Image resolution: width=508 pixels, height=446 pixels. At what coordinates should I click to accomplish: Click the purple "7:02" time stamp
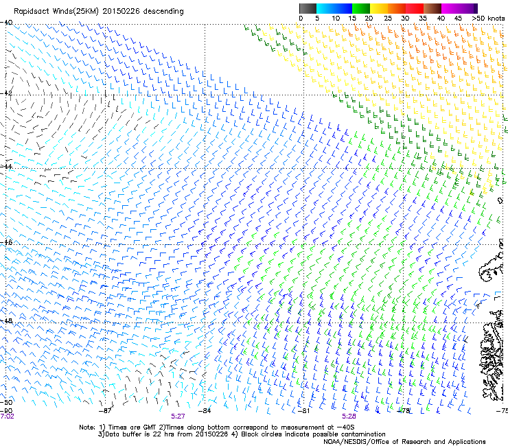tap(7, 416)
